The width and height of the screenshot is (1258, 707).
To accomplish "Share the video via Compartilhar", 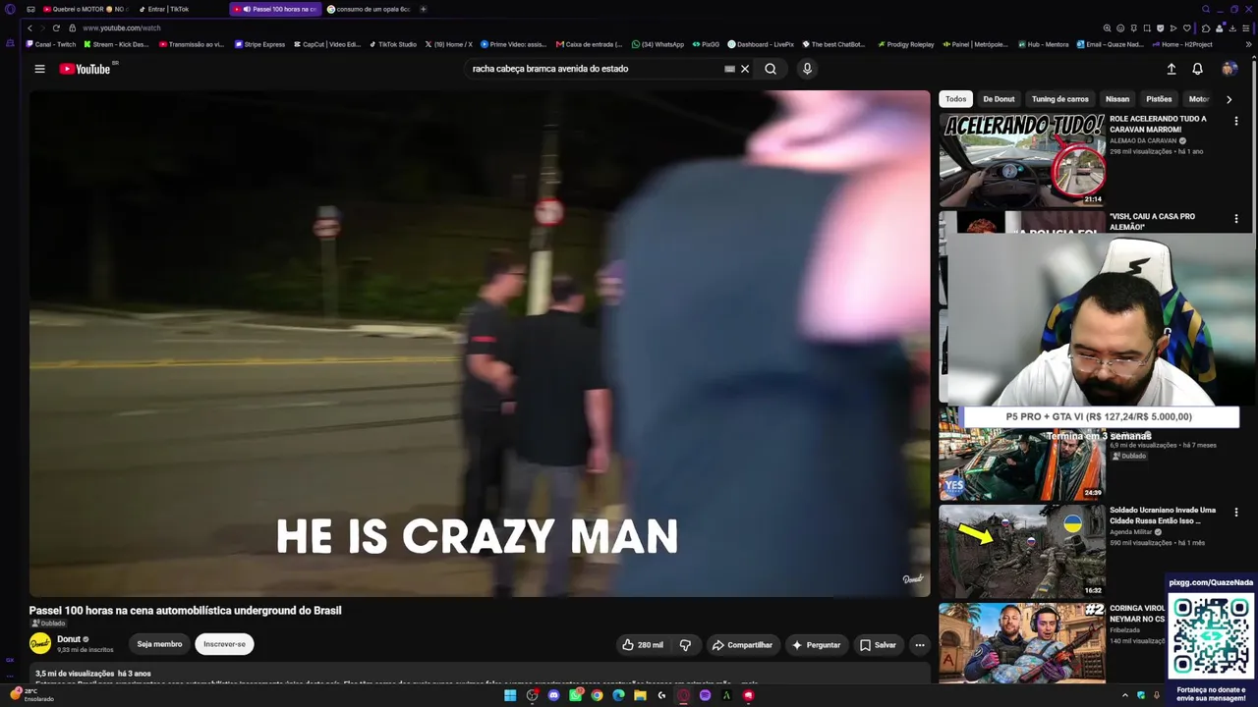I will (x=742, y=645).
